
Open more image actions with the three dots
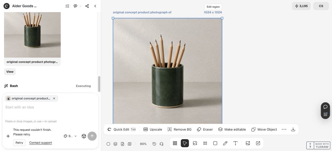pos(284,129)
